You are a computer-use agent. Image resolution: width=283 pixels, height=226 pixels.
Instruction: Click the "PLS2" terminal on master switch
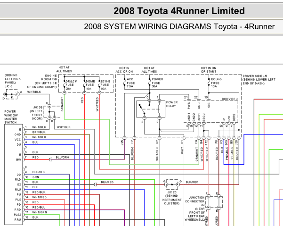click(17, 215)
